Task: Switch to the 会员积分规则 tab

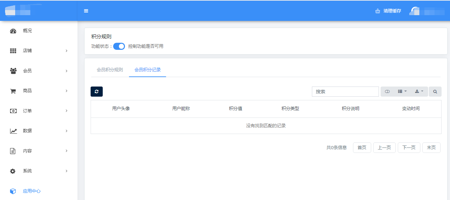Action: (x=110, y=70)
